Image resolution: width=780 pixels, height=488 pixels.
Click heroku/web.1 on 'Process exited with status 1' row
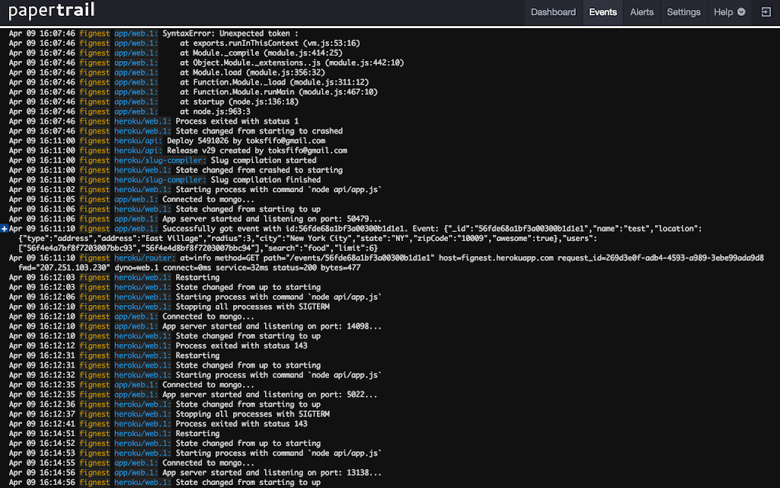tap(142, 121)
